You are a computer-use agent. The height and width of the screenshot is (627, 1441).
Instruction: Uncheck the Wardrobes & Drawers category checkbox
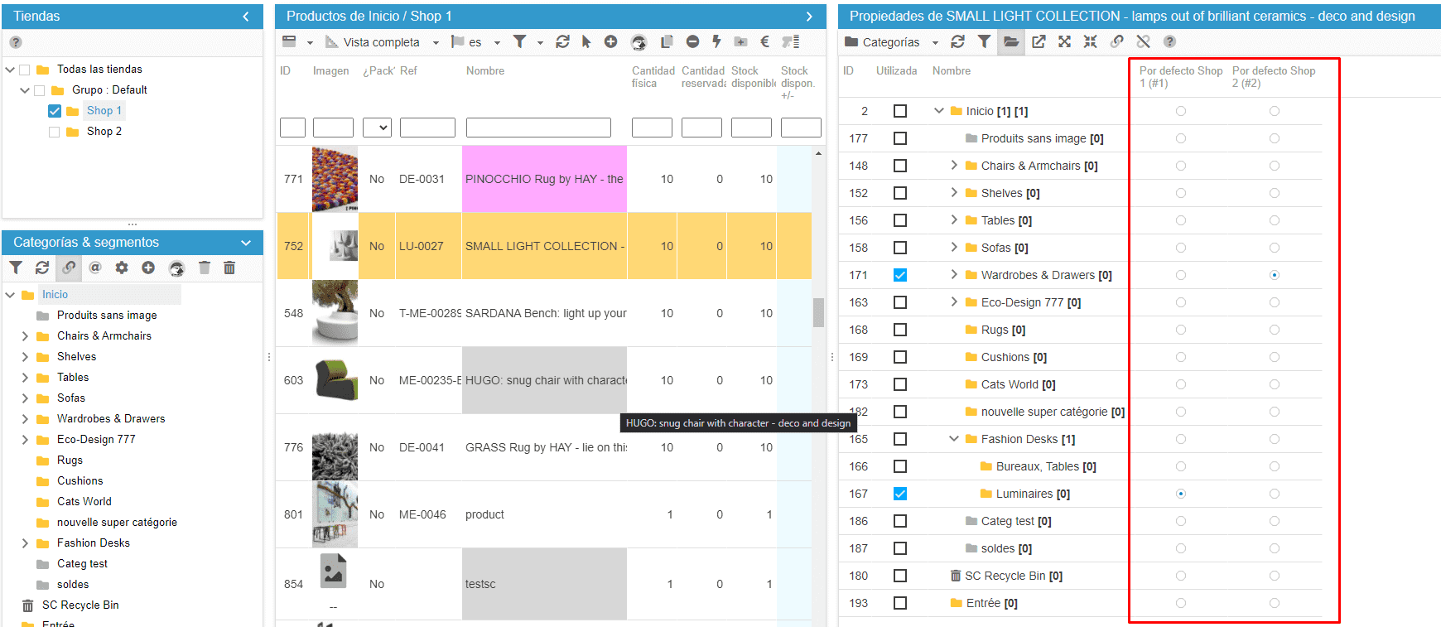pos(900,275)
